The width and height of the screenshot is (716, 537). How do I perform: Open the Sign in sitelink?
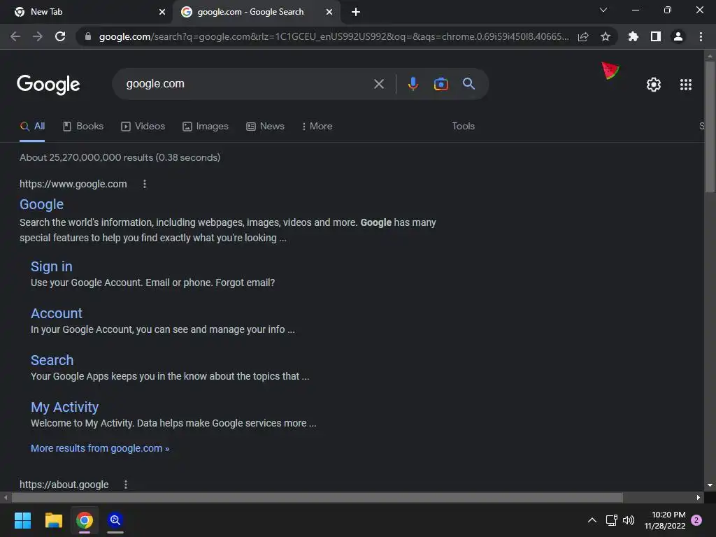(52, 266)
